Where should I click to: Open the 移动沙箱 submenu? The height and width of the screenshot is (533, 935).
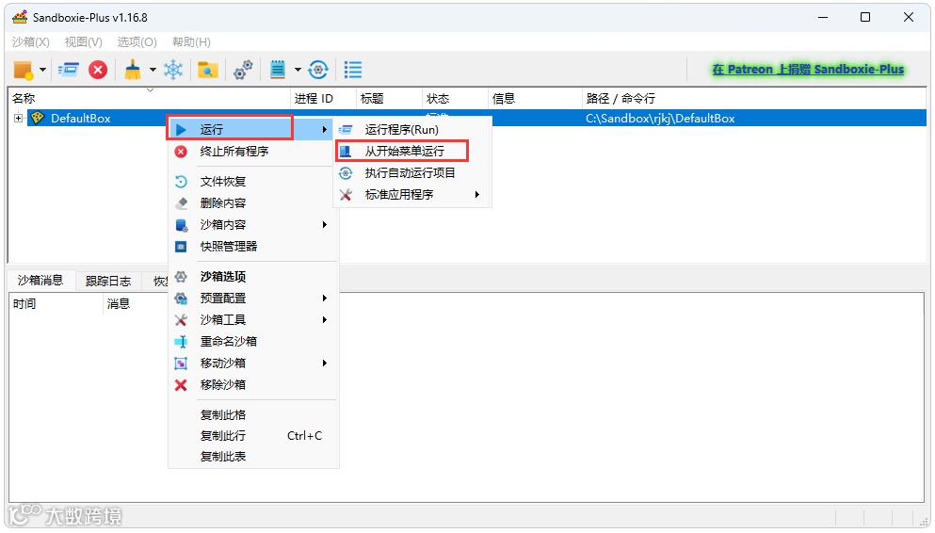pyautogui.click(x=253, y=363)
